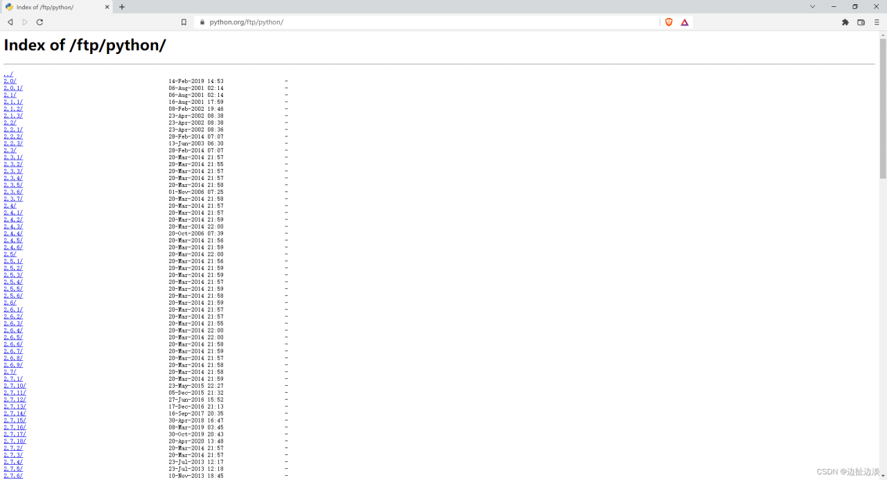Open the 2.7.2/ directory link
This screenshot has height=480, width=887.
[13, 448]
